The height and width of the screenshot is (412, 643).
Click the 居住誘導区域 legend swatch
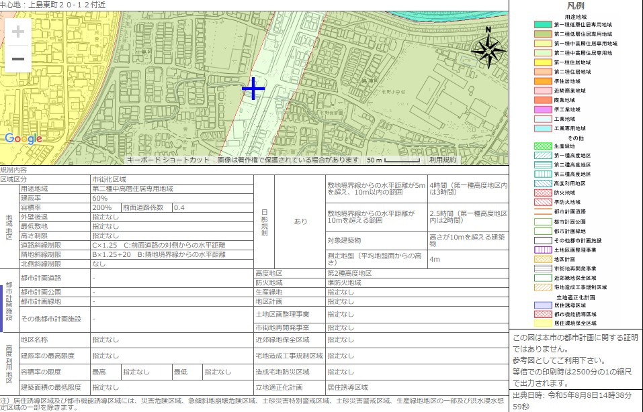click(x=543, y=305)
